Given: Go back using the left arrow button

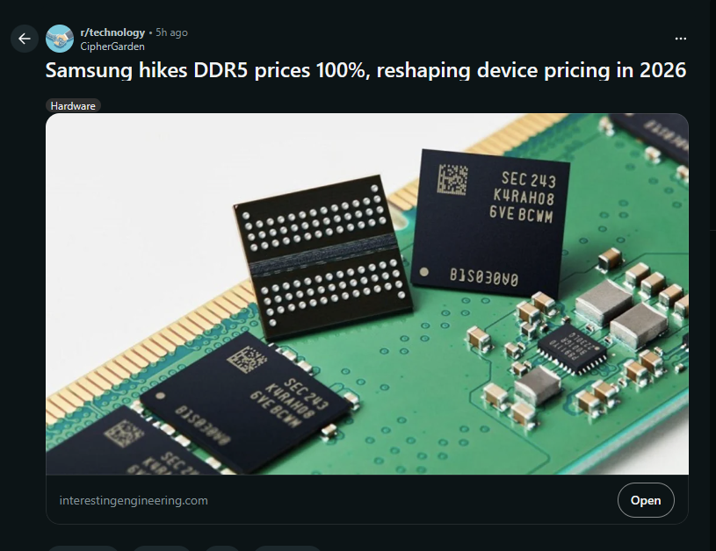Looking at the screenshot, I should [25, 39].
